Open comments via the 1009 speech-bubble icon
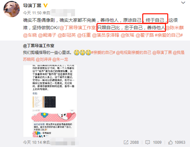 click(147, 142)
